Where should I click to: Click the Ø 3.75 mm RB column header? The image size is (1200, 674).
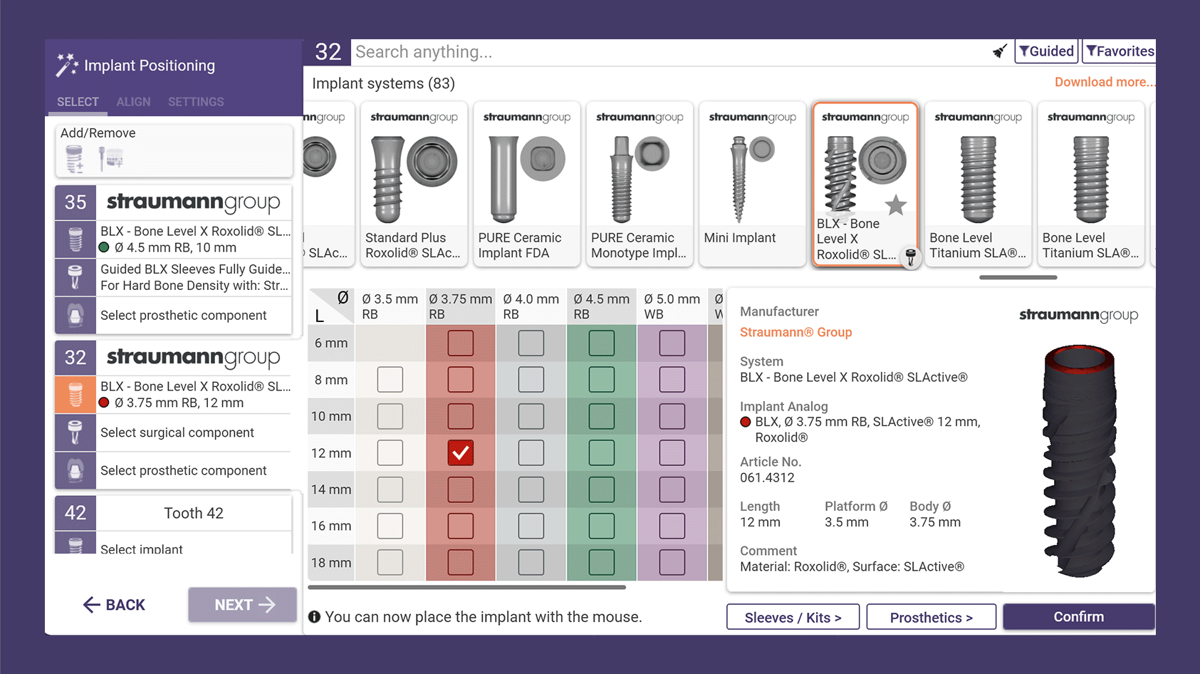[461, 306]
